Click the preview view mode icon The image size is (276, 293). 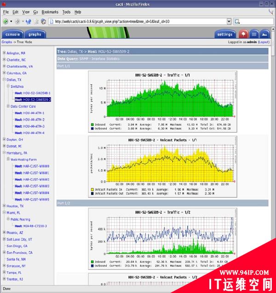tap(264, 34)
